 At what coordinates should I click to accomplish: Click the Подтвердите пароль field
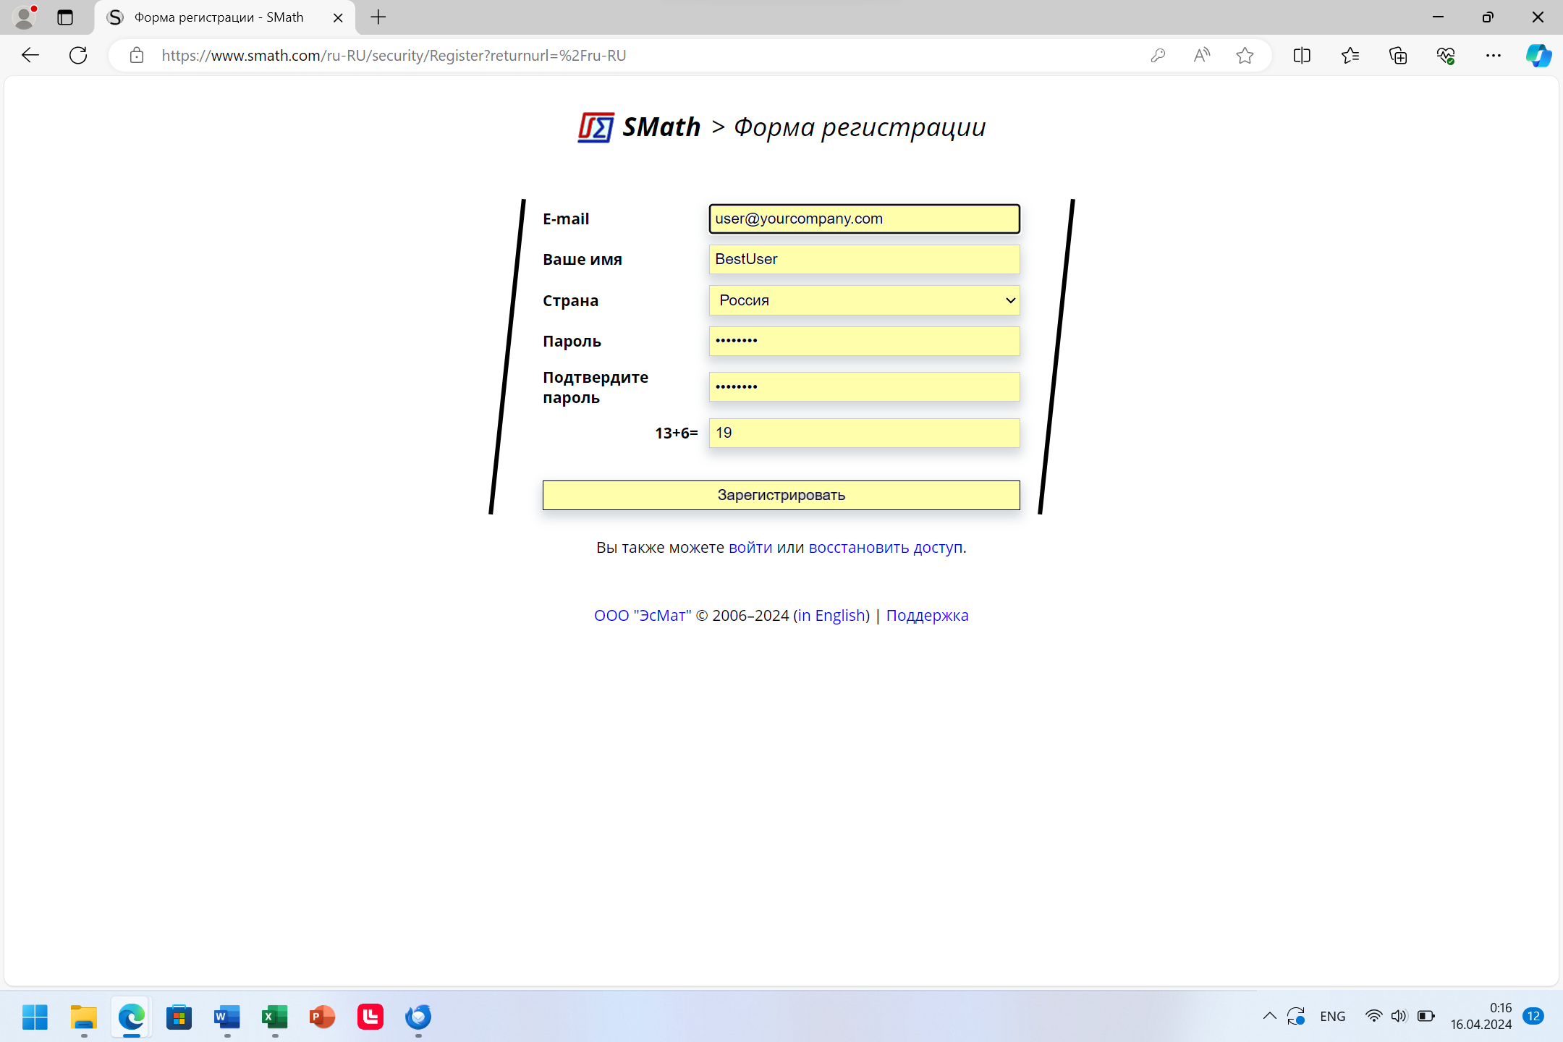click(865, 386)
